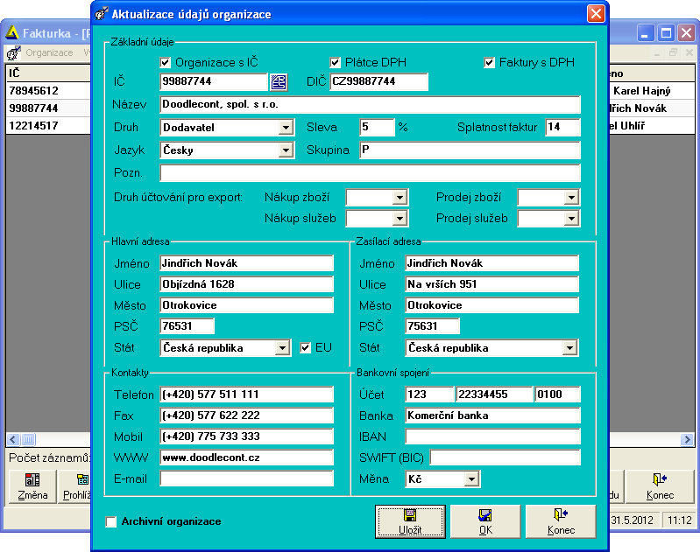Click the IBAN input field
The height and width of the screenshot is (552, 700).
click(x=492, y=437)
